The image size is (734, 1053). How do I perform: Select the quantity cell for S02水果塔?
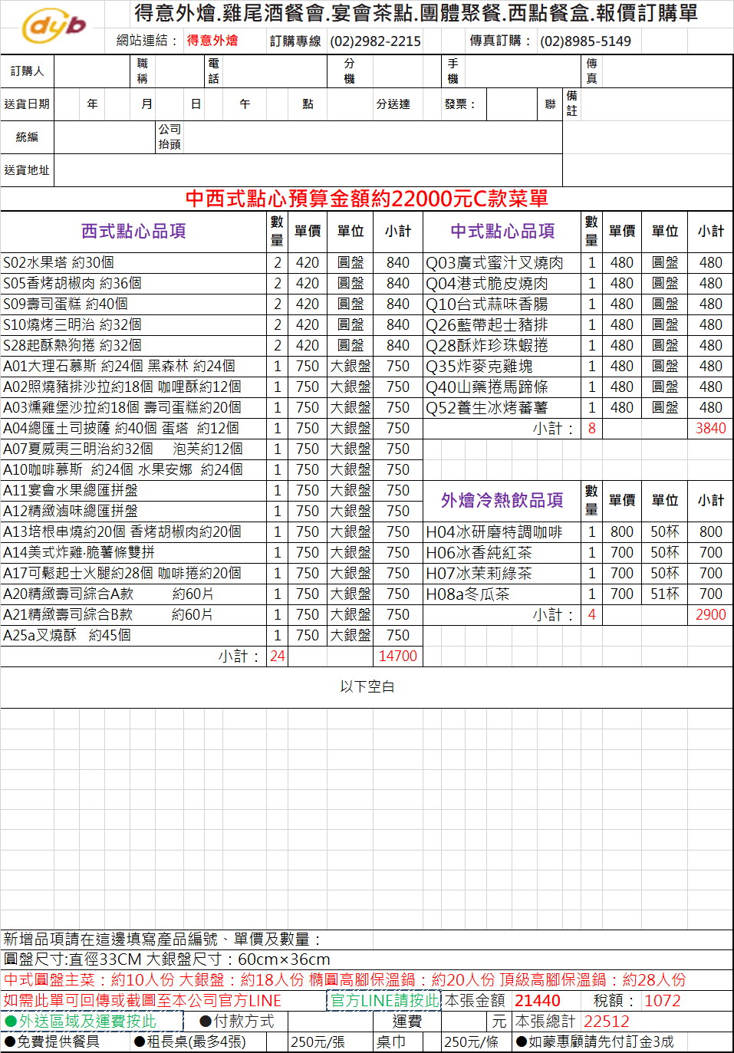tap(277, 263)
